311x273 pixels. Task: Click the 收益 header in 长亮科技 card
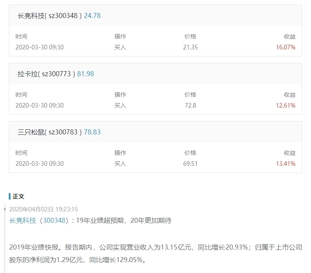tap(290, 36)
